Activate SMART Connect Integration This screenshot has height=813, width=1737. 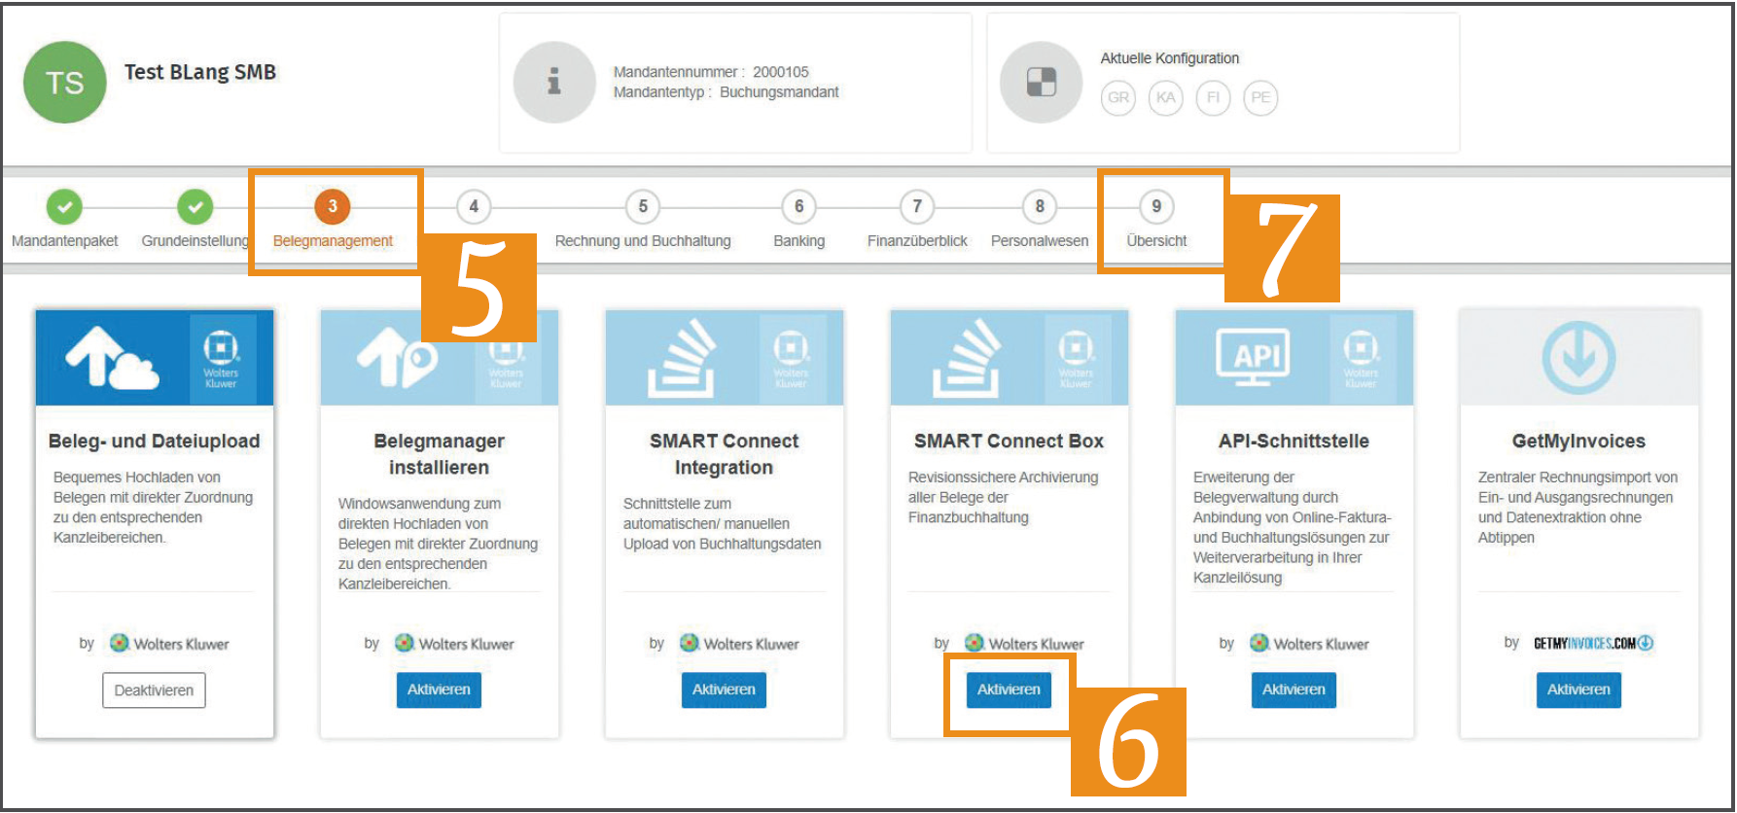pyautogui.click(x=724, y=689)
